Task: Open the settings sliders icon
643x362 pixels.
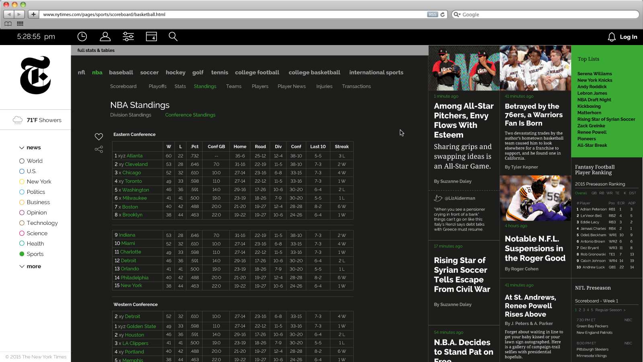Action: pyautogui.click(x=128, y=37)
